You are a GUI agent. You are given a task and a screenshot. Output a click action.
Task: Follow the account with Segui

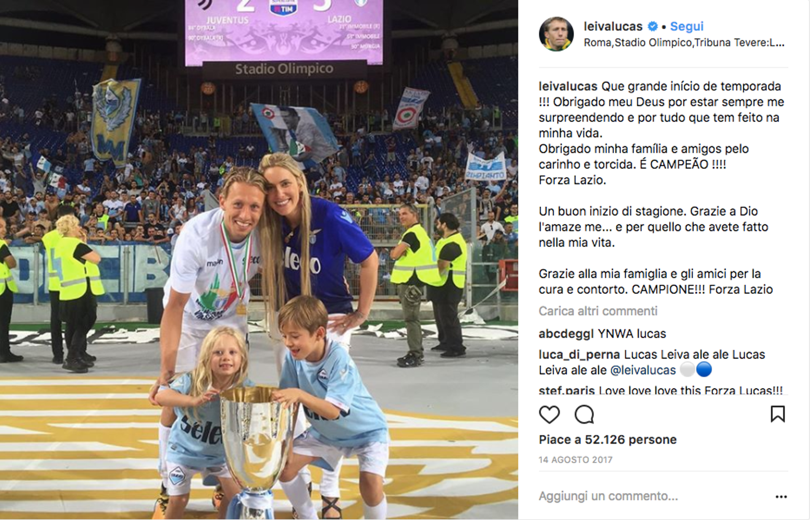(x=687, y=26)
